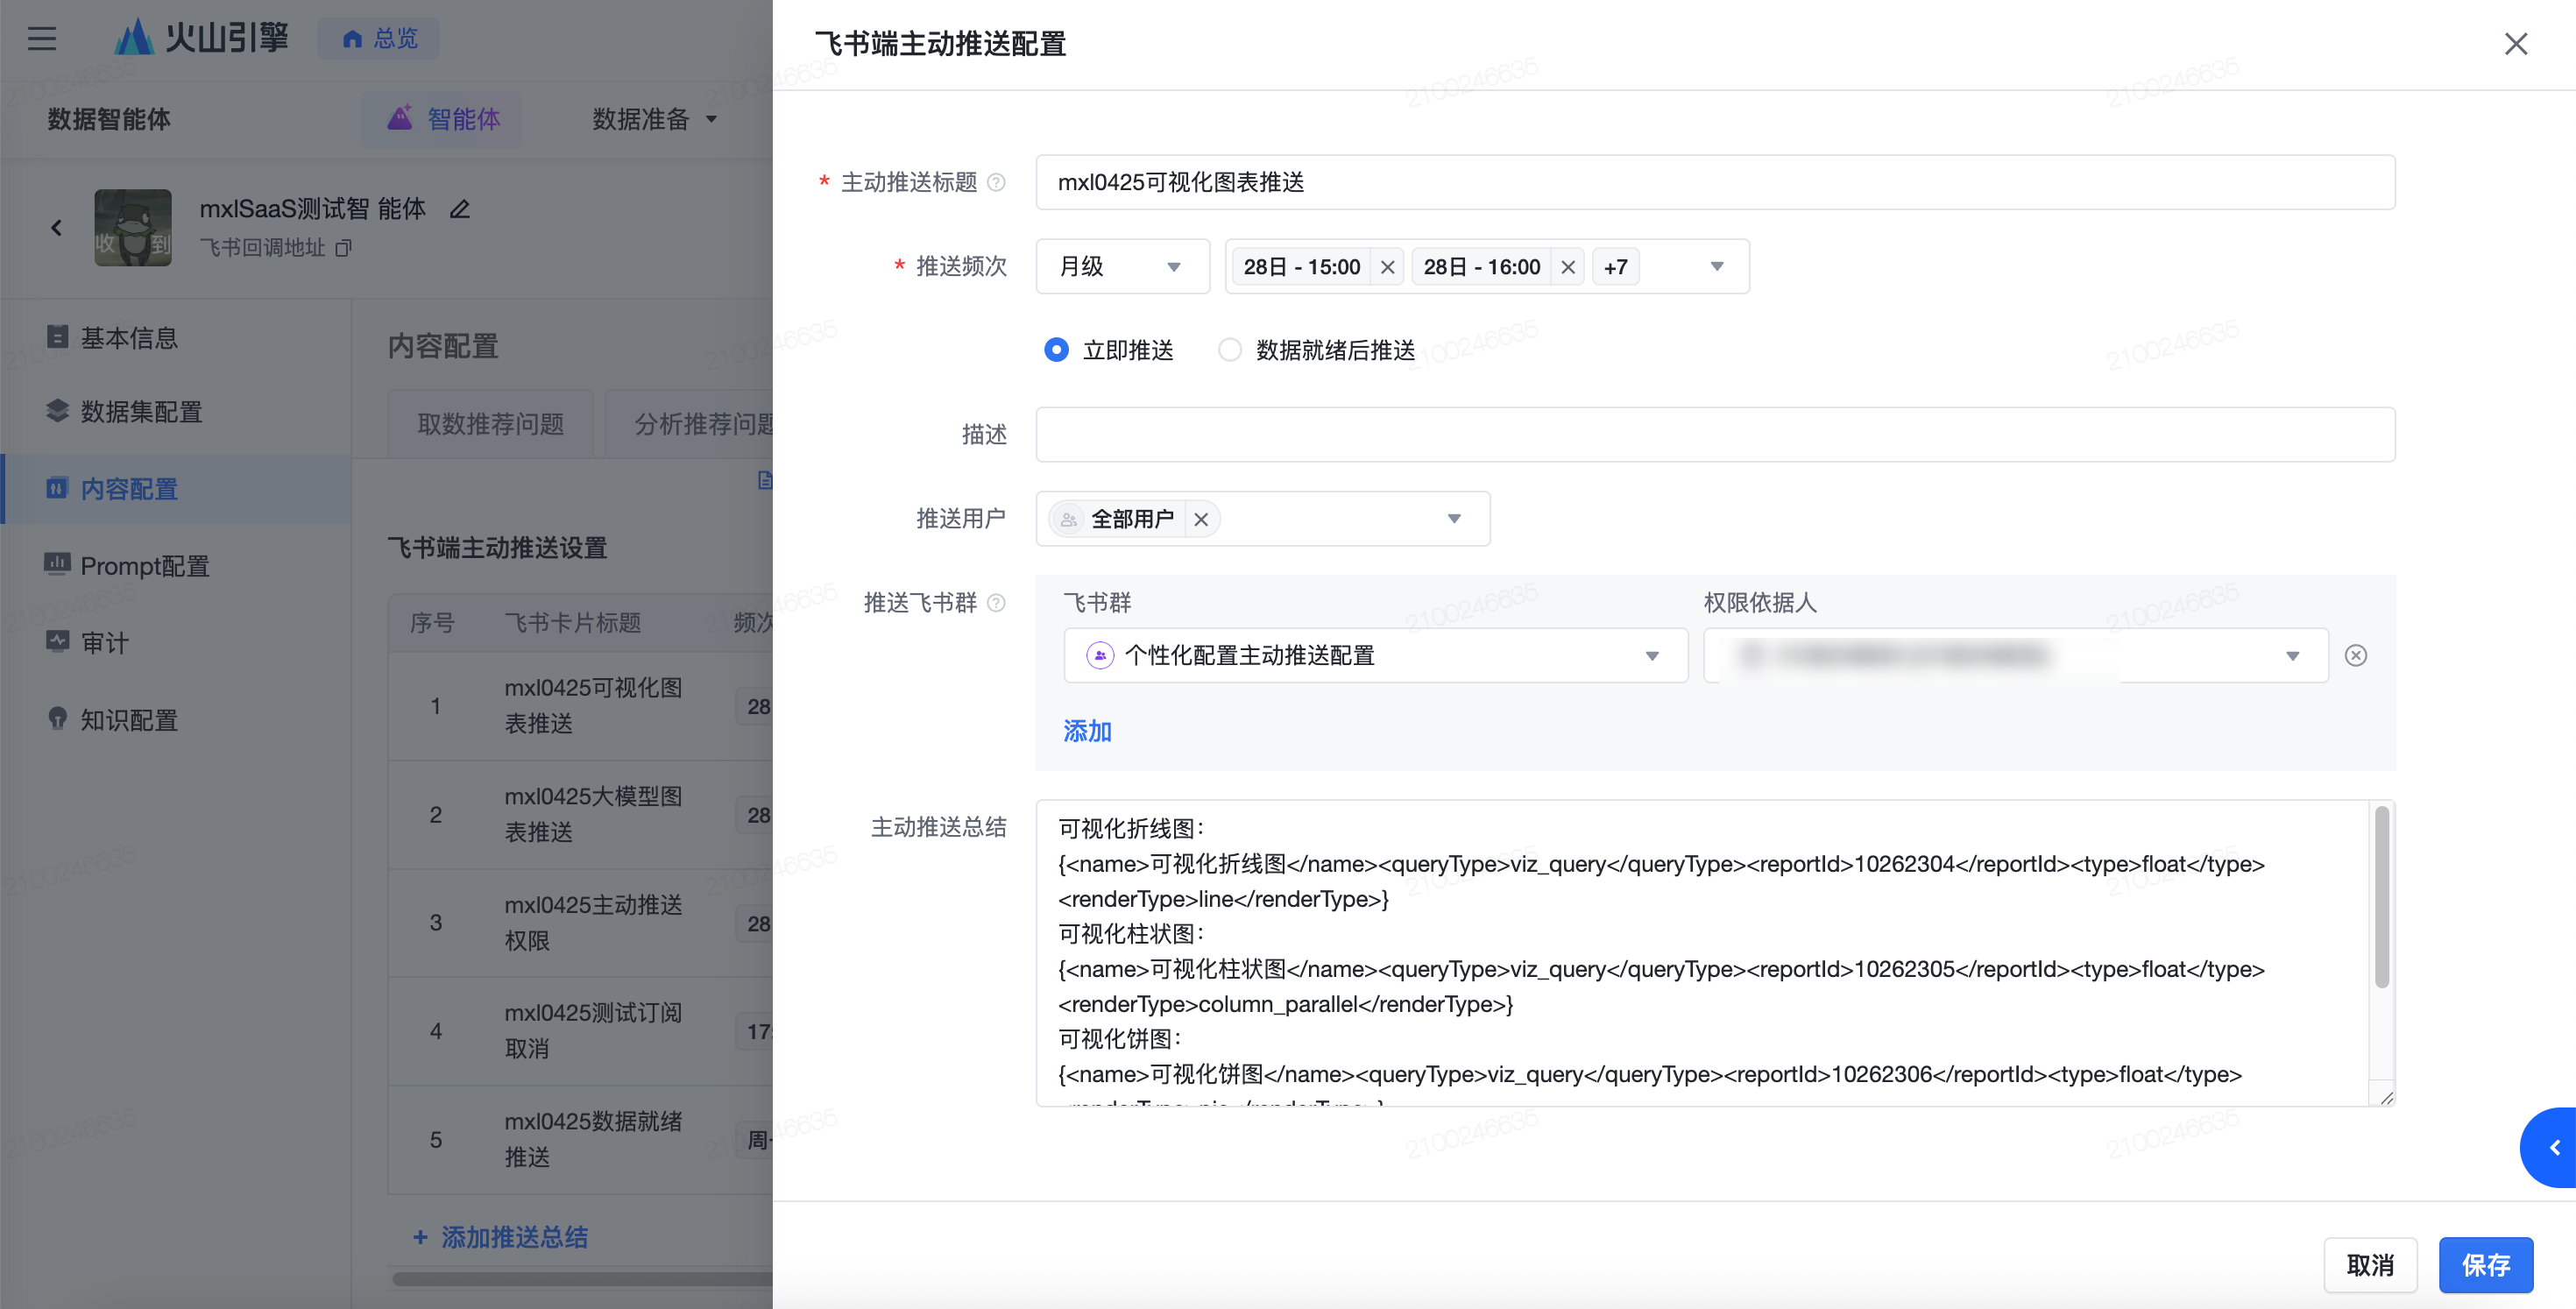The height and width of the screenshot is (1309, 2576).
Task: Switch to the 取数推荐问题 tab
Action: pyautogui.click(x=490, y=424)
